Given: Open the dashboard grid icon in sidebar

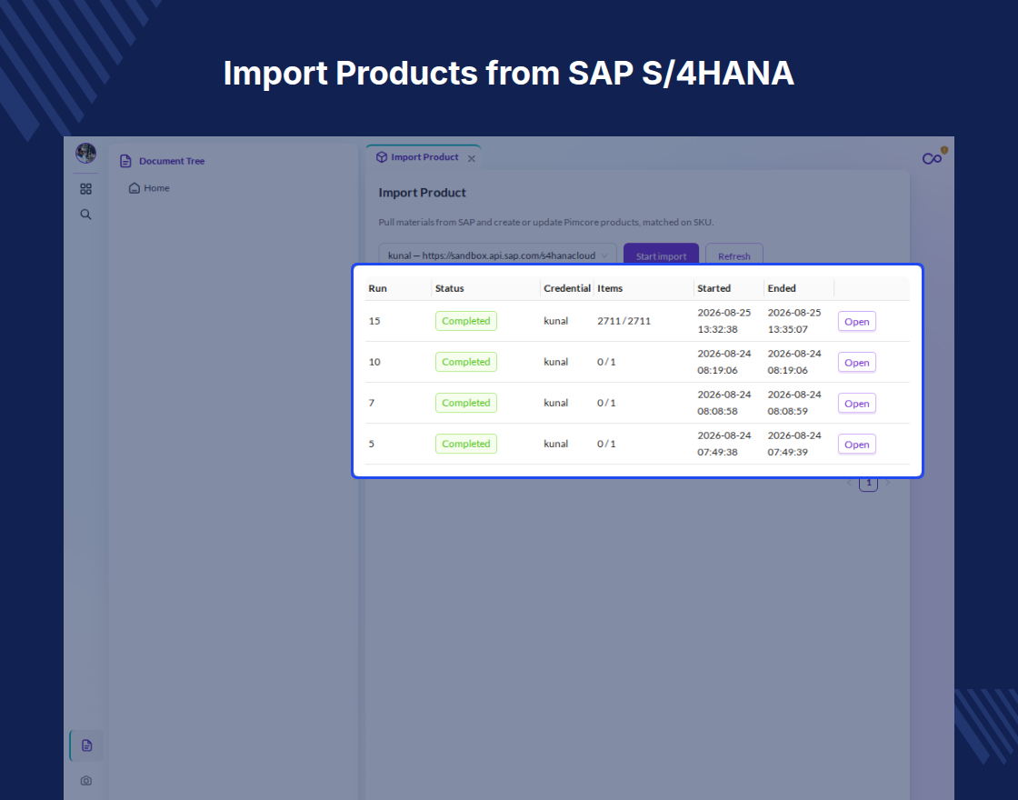Looking at the screenshot, I should tap(85, 189).
